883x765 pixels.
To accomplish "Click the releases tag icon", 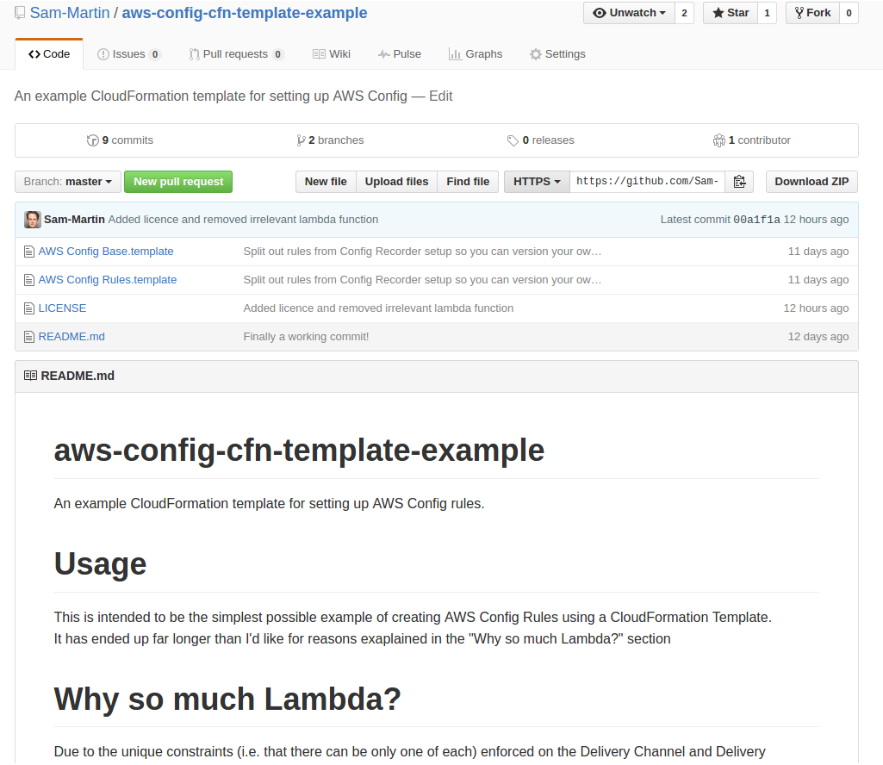I will point(513,140).
